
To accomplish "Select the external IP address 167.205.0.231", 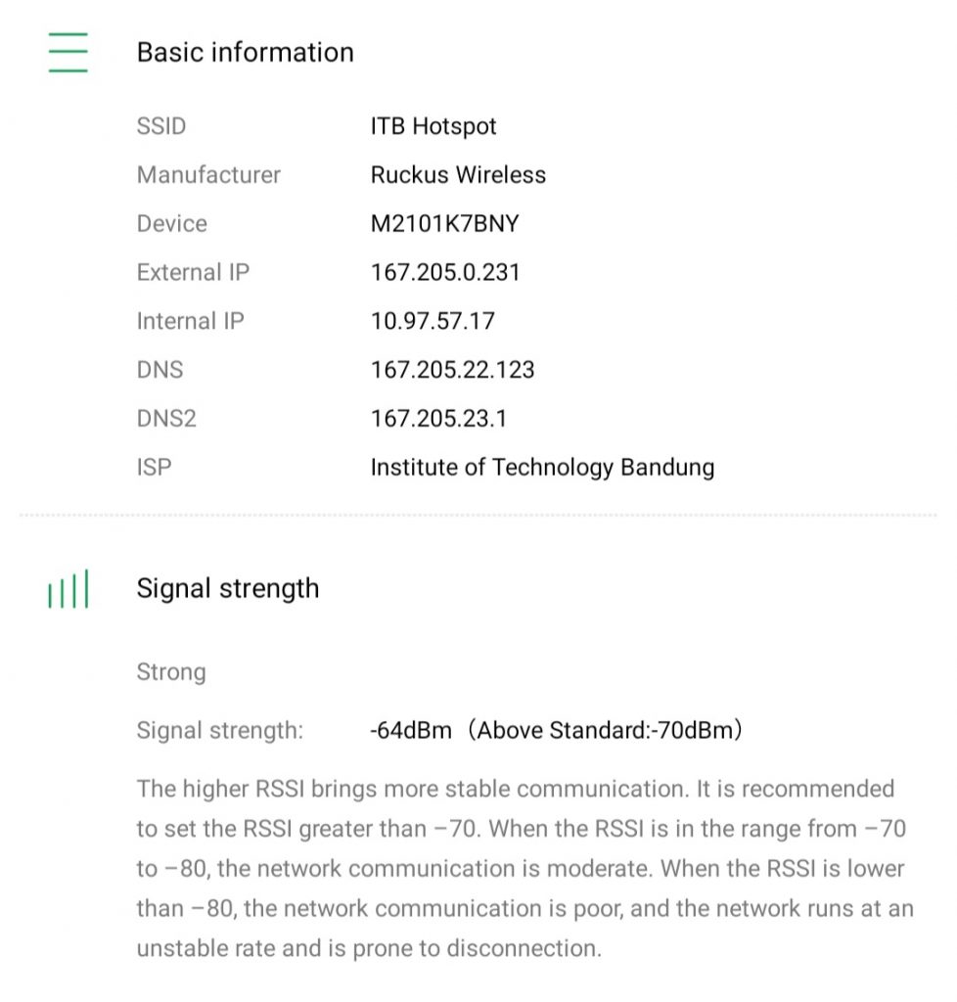I will [x=445, y=272].
